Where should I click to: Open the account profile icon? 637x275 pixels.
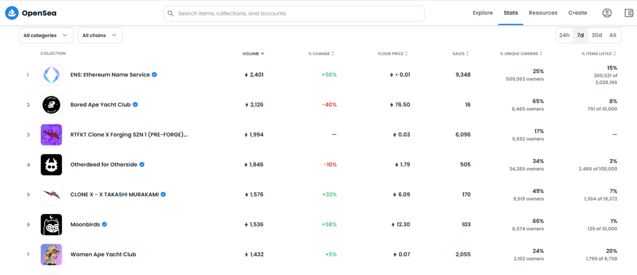click(x=607, y=13)
